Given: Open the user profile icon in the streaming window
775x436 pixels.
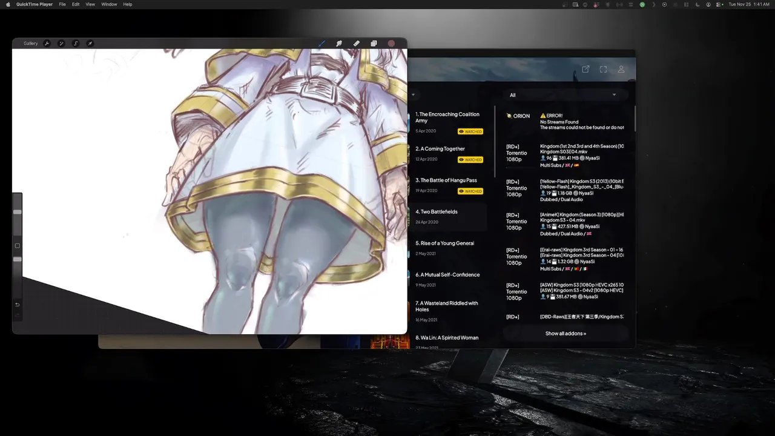Looking at the screenshot, I should point(621,70).
